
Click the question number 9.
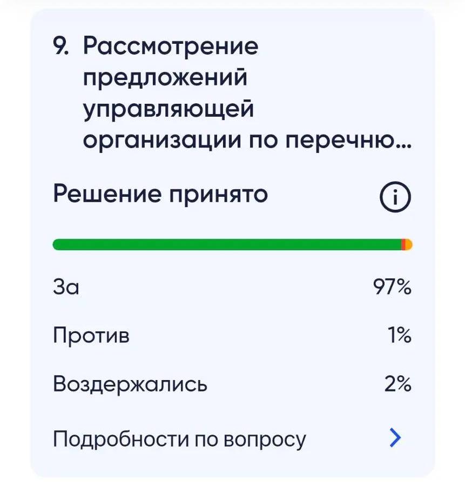coord(60,46)
